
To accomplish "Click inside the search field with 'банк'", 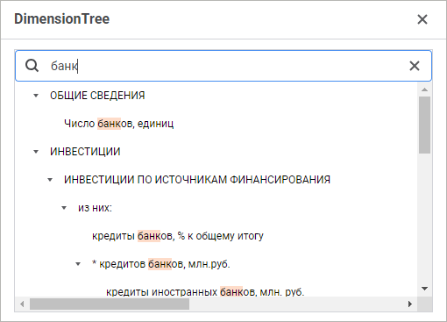I will click(x=223, y=66).
